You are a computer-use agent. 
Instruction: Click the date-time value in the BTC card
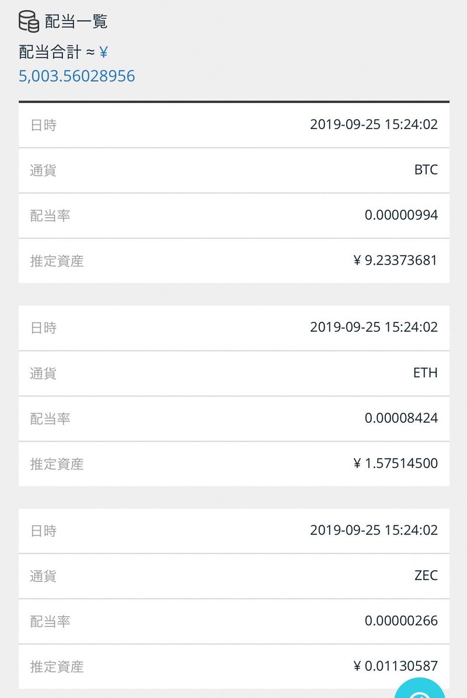tap(374, 124)
